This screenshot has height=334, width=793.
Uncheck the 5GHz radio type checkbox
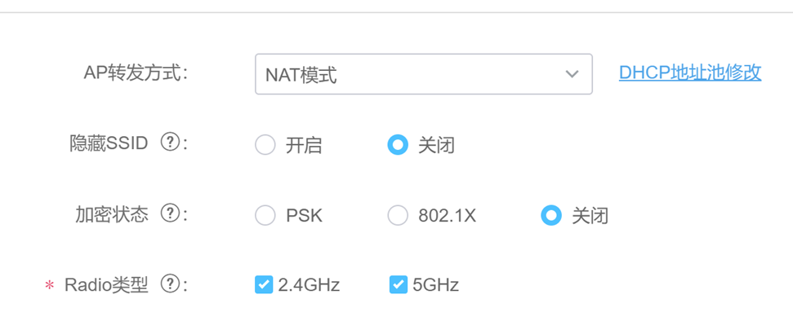tap(399, 285)
